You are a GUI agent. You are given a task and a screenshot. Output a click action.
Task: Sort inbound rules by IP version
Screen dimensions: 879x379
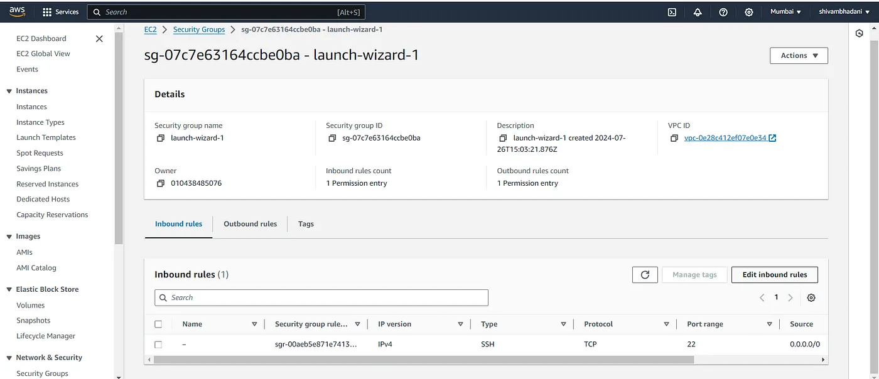click(x=460, y=324)
